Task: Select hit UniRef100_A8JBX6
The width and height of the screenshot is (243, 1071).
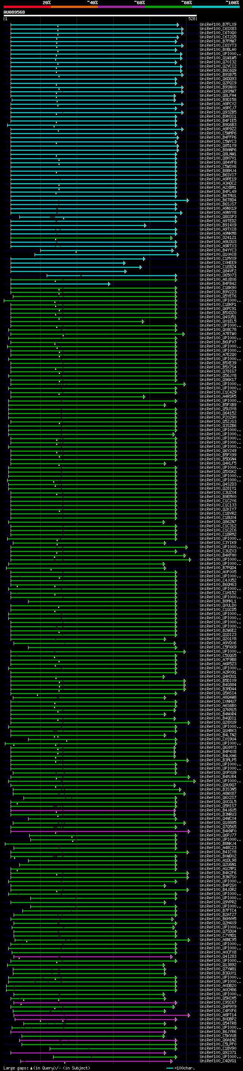Action: [x=218, y=279]
